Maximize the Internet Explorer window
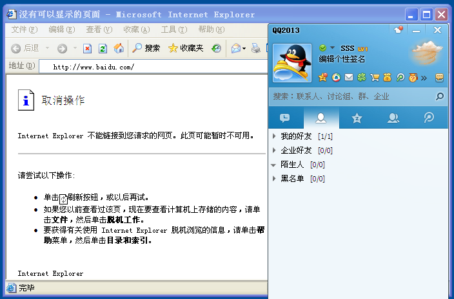 (x=426, y=14)
